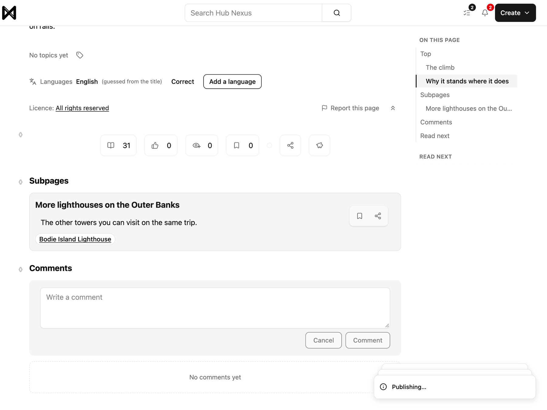547x410 pixels.
Task: Toggle the watch eye button
Action: point(202,145)
